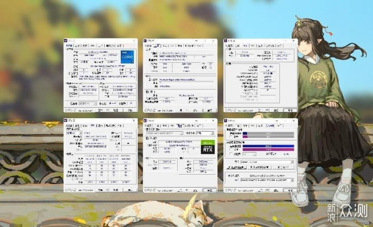Screen dimensions: 373x227
Task: Click the OK button in the Graphics window
Action: coord(209,190)
